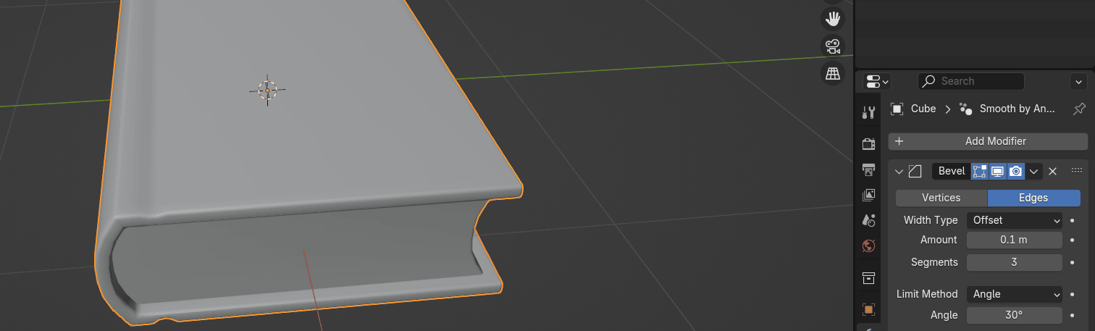Toggle Bevel modifier viewport display

(997, 171)
